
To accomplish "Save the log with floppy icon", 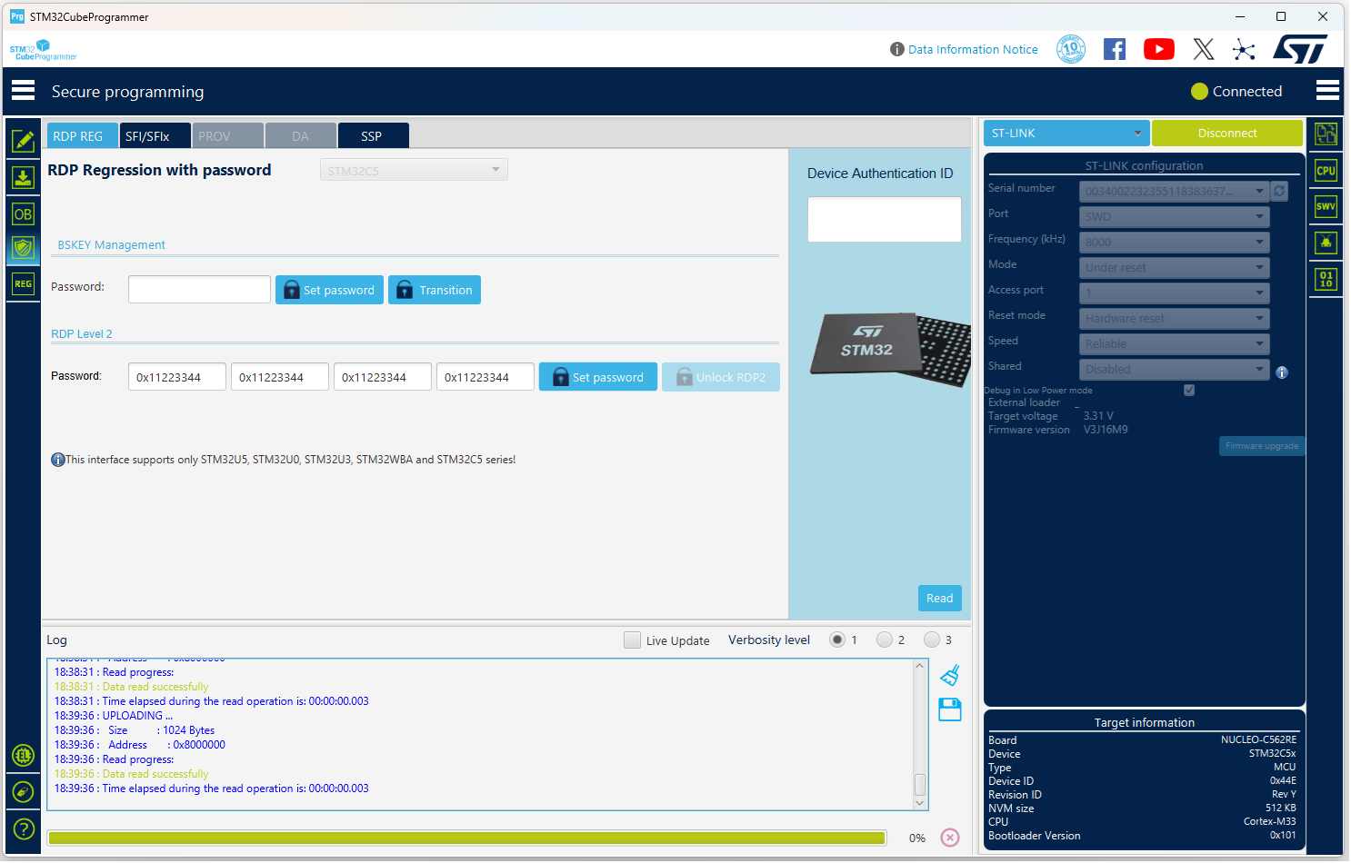I will click(950, 709).
